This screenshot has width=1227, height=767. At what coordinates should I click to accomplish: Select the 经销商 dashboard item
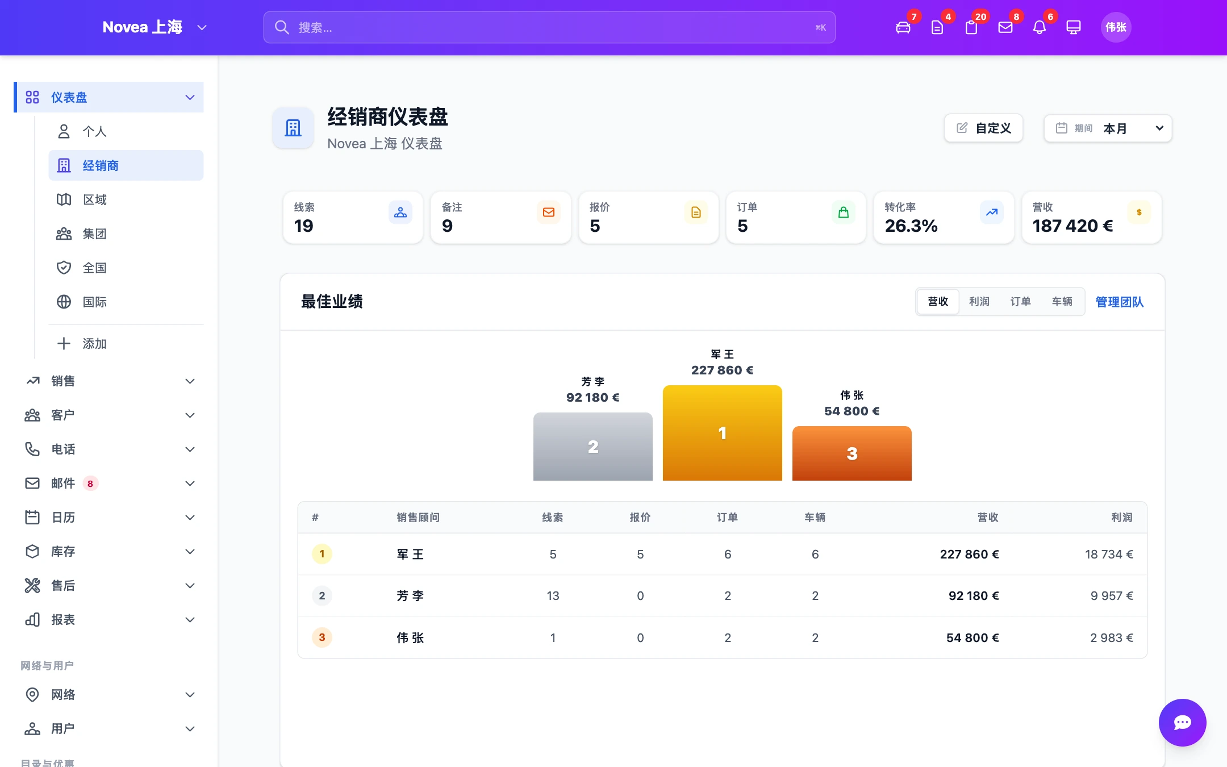pos(126,165)
